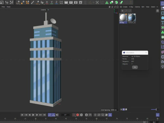Add new material with plus button
This screenshot has height=123, width=164.
(x=122, y=11)
